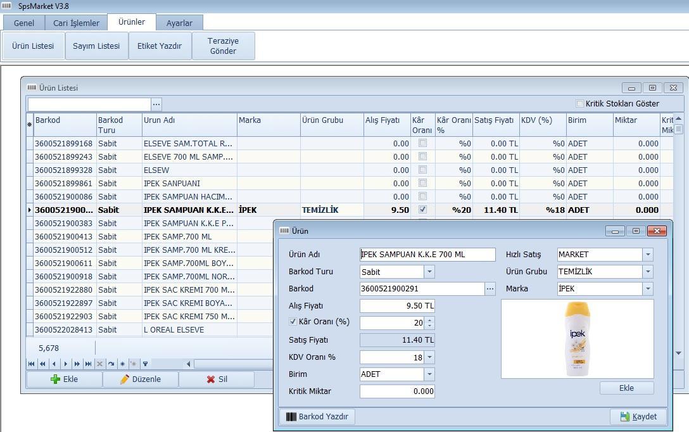
Task: Click Etiket Yazdır ribbon button
Action: 160,46
